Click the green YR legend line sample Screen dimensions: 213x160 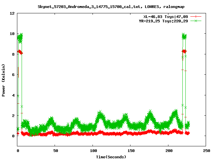click(196, 21)
